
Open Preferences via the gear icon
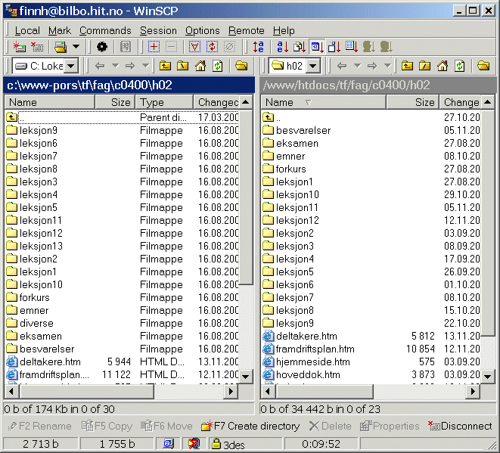pos(101,47)
